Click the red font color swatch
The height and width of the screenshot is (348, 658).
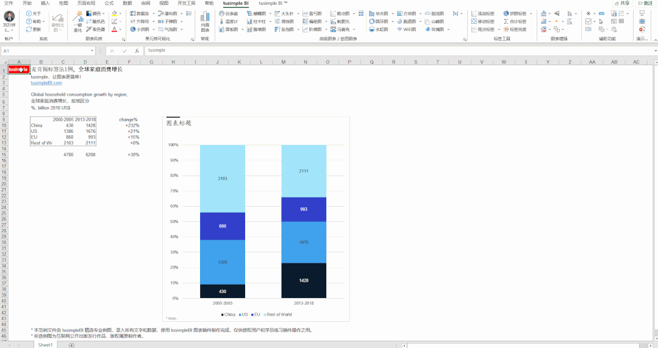pyautogui.click(x=114, y=29)
